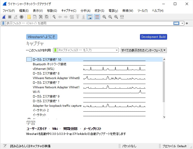This screenshot has height=149, width=193.
Task: Open ユーザーズガイド link
Action: point(37,129)
